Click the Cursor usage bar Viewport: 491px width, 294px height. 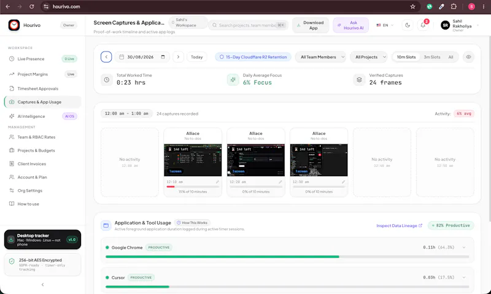[287, 287]
